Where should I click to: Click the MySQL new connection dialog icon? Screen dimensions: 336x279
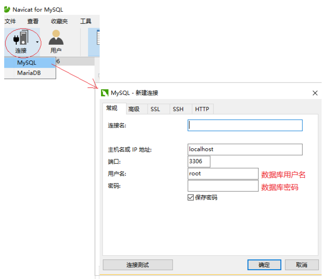[x=105, y=93]
